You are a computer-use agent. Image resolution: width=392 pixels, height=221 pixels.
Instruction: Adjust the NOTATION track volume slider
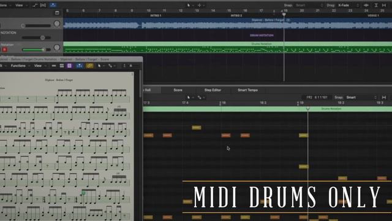pyautogui.click(x=36, y=37)
